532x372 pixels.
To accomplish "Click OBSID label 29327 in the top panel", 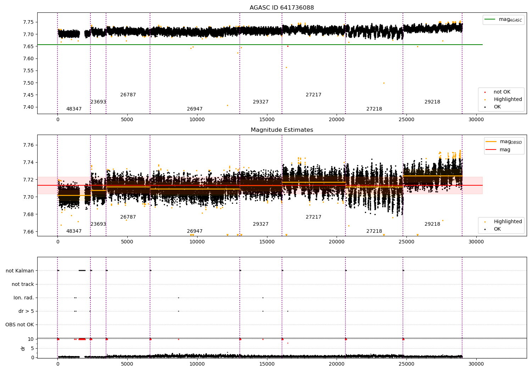I will pyautogui.click(x=261, y=102).
